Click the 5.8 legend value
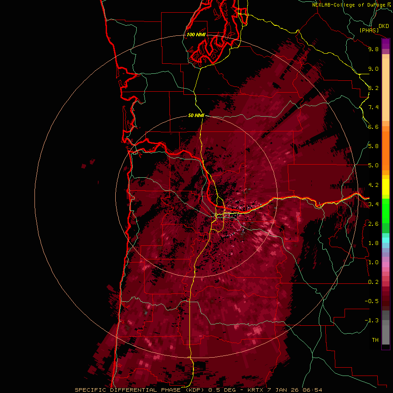The image size is (393, 393). pyautogui.click(x=373, y=146)
